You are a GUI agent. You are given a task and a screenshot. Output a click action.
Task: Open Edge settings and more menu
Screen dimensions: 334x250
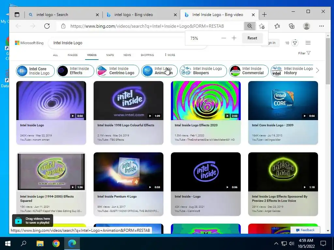(x=321, y=26)
